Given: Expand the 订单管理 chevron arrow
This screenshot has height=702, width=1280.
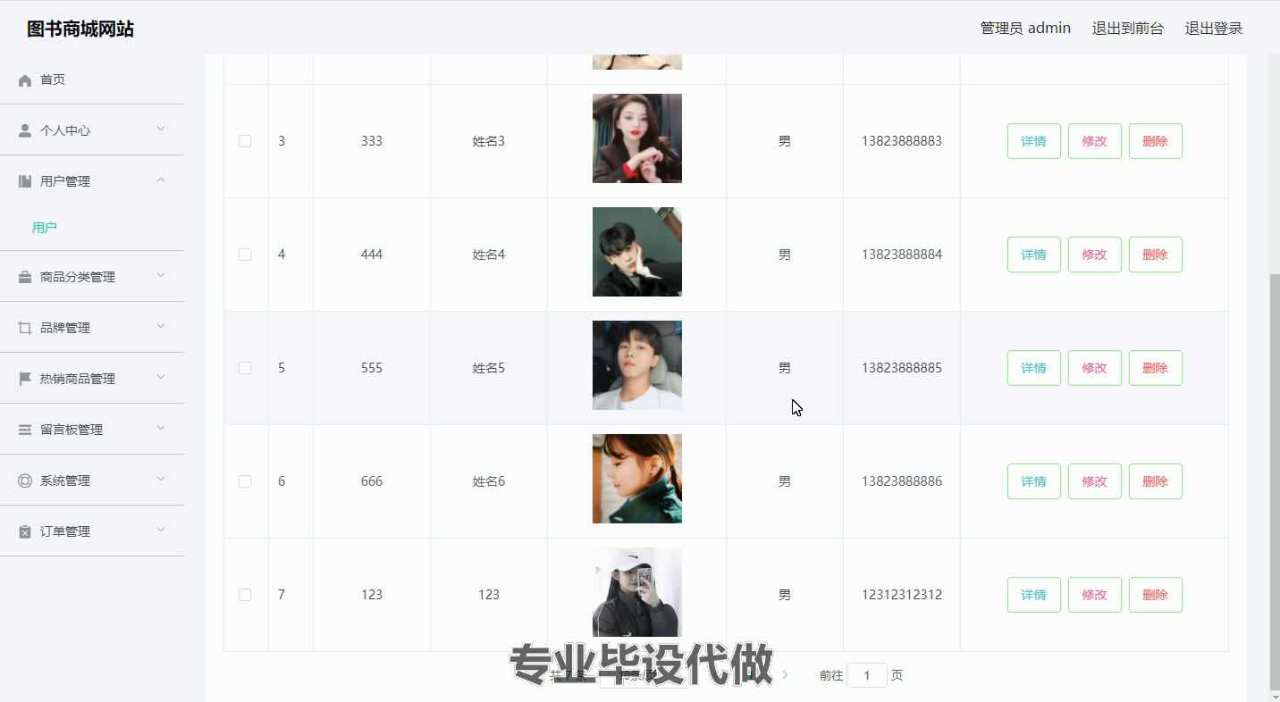Looking at the screenshot, I should tap(161, 531).
